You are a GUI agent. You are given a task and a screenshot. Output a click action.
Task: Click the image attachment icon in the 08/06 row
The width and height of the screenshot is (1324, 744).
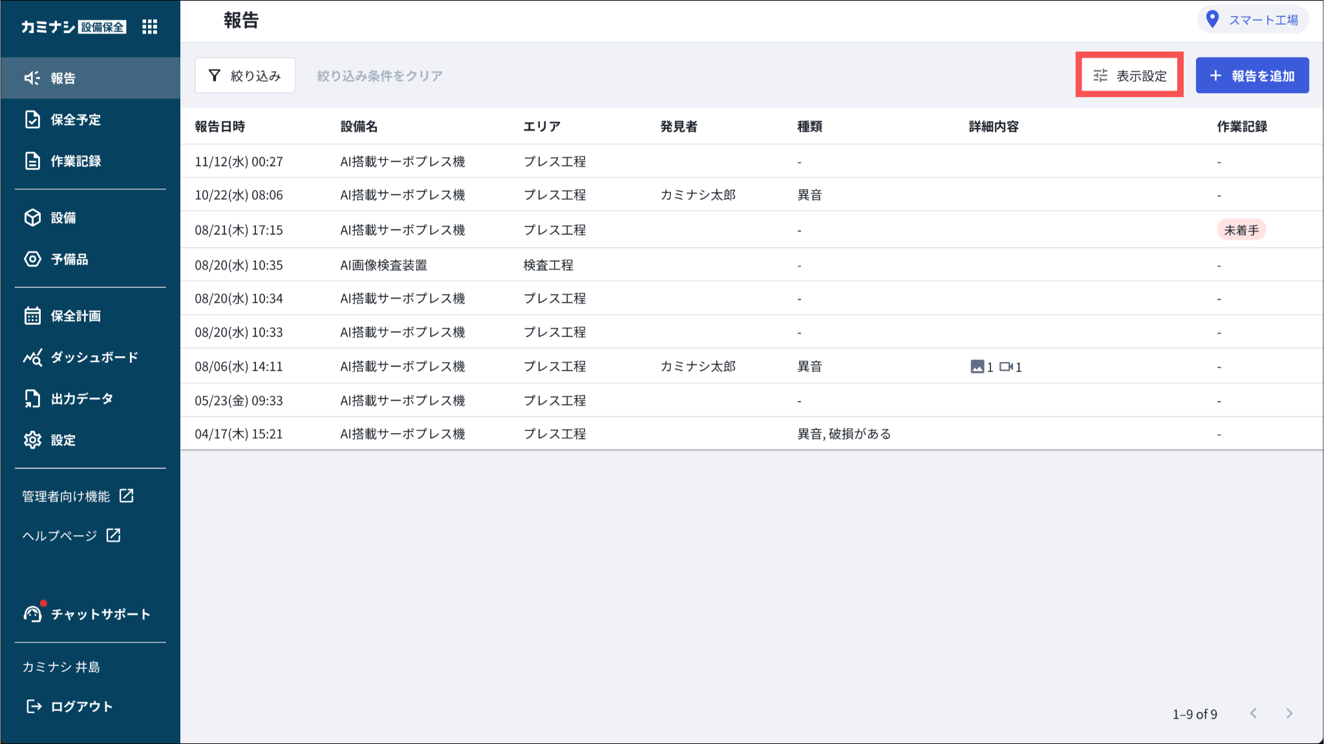[x=977, y=367]
